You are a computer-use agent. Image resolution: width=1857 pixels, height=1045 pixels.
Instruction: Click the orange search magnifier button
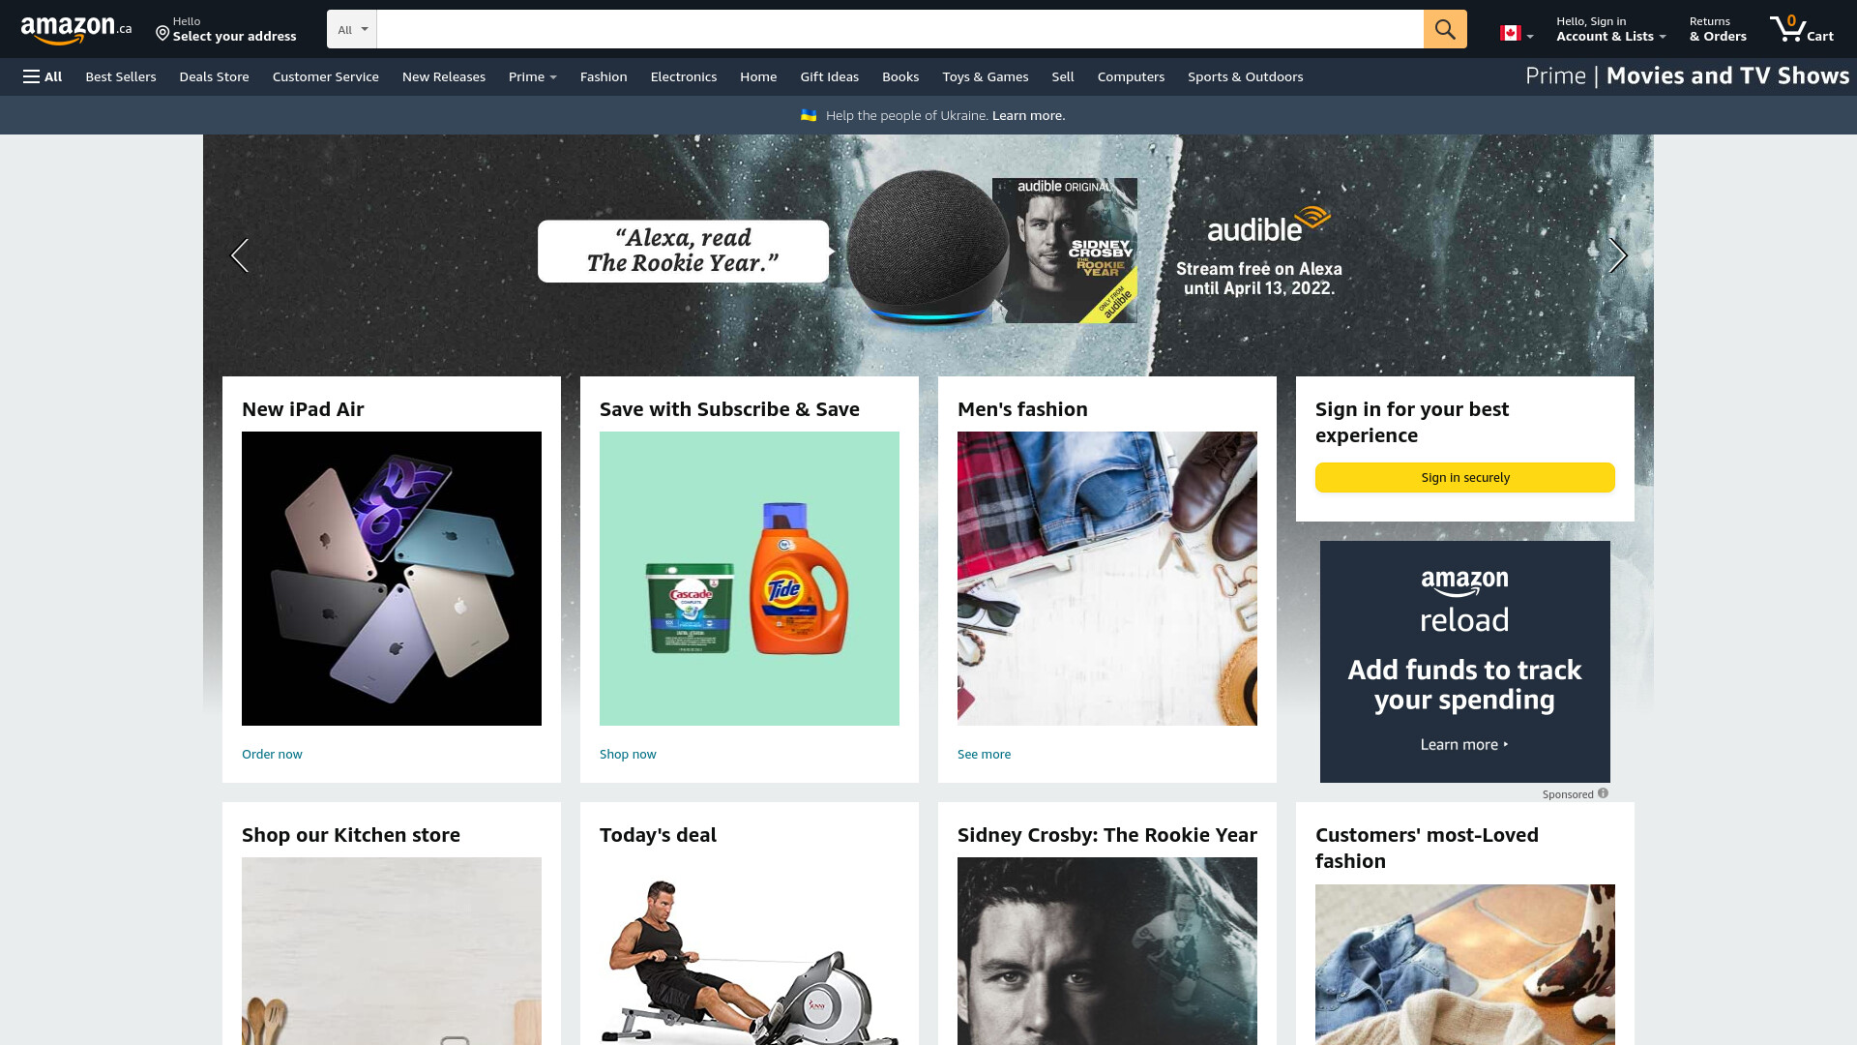1445,29
